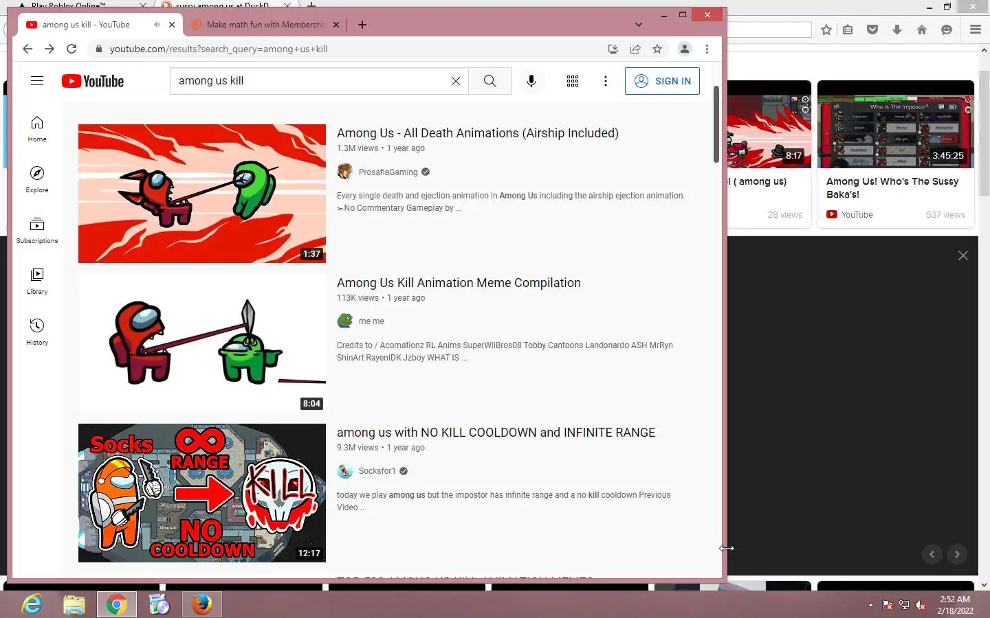Open 'Among Us Kill Animation Meme Compilation' title
Viewport: 990px width, 618px height.
pos(459,283)
